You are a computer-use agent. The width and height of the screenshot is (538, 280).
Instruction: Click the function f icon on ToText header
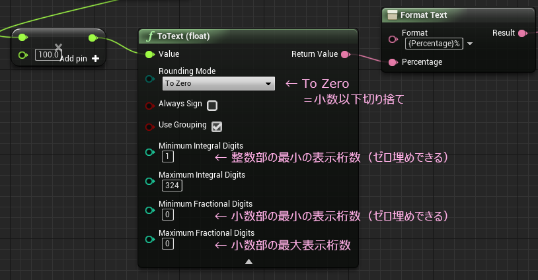pyautogui.click(x=149, y=36)
